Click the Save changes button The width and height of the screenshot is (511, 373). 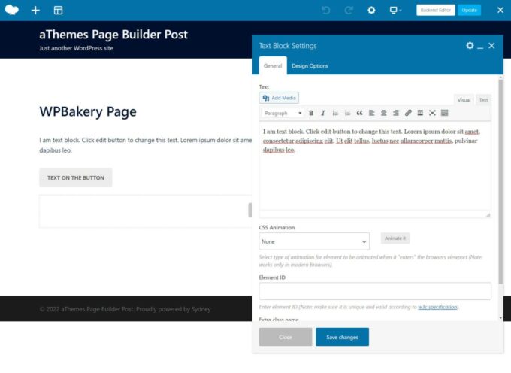click(x=342, y=337)
